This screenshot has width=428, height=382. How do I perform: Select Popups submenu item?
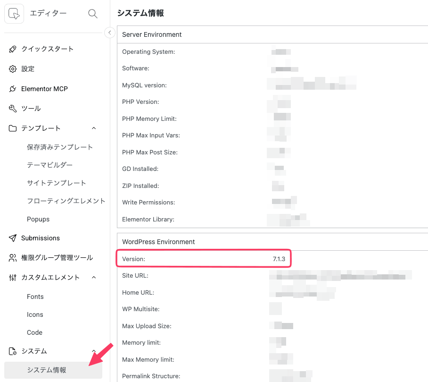(38, 219)
